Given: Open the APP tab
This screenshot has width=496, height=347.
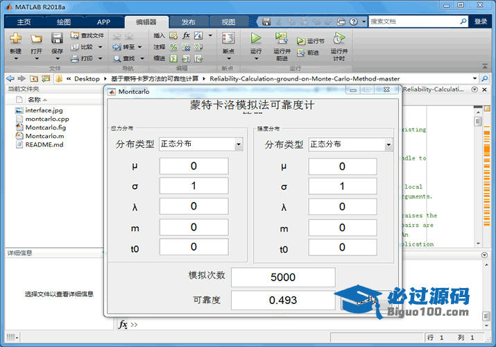Looking at the screenshot, I should (x=103, y=22).
